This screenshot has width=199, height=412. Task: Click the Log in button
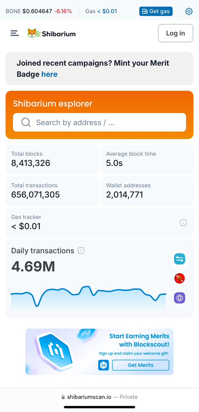(x=175, y=33)
